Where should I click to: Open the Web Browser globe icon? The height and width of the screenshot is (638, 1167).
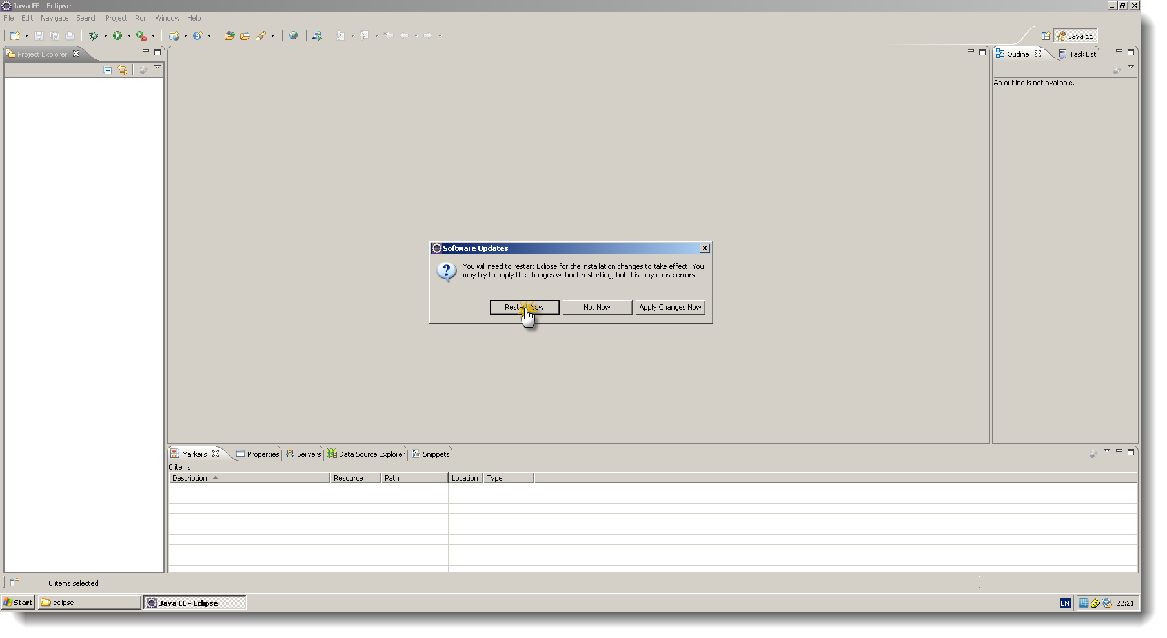coord(294,35)
